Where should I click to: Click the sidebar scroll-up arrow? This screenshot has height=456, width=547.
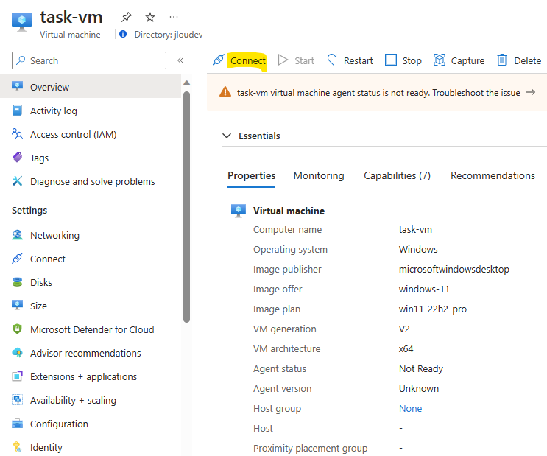(187, 83)
